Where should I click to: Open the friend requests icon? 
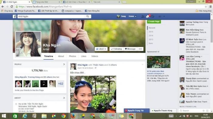(x=143, y=16)
